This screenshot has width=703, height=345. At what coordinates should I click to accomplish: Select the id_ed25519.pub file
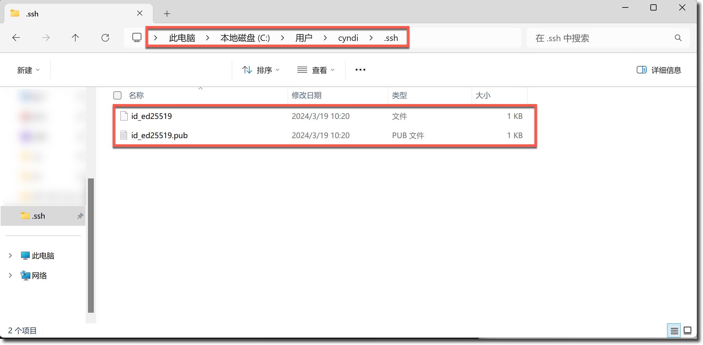point(159,135)
